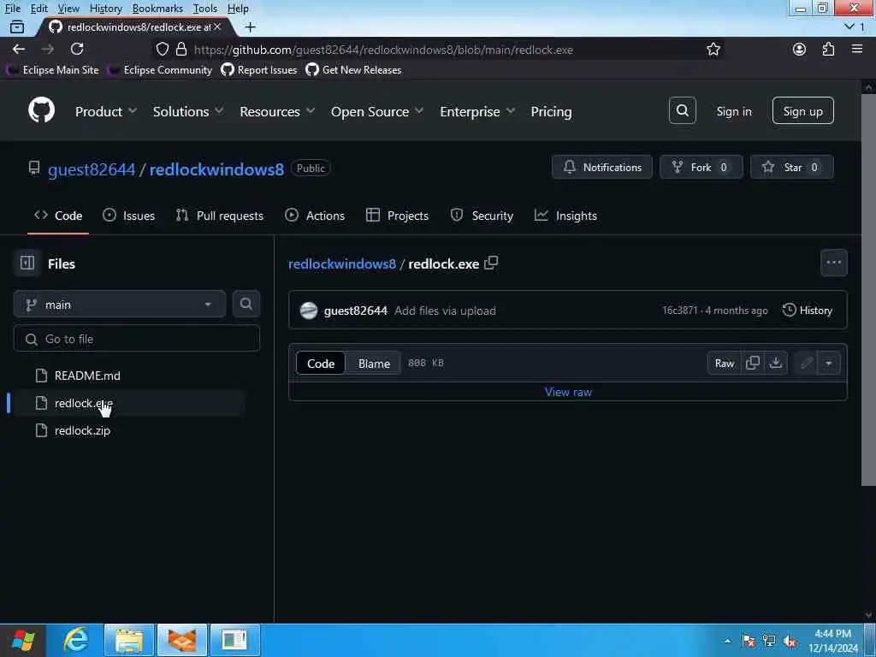Fork the repository with the Fork button
This screenshot has width=876, height=657.
point(701,167)
